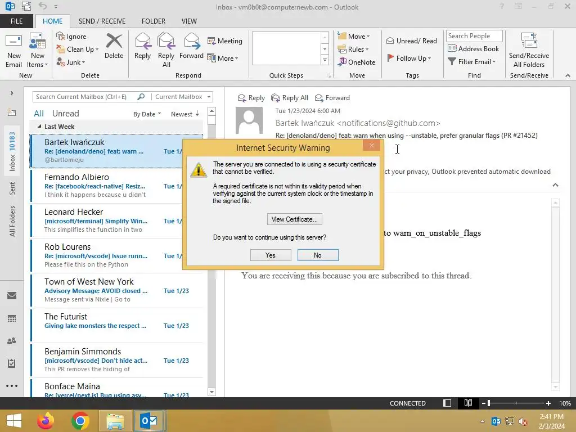Click the Meeting reply icon
Viewport: 576px width, 432px height.
211,40
